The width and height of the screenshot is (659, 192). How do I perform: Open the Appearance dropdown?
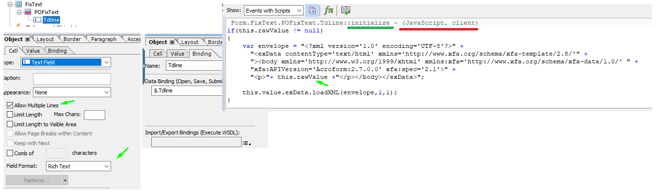[x=72, y=92]
